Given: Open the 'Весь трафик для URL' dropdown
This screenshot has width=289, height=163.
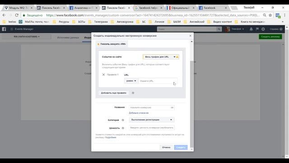Looking at the screenshot, I should 161,57.
